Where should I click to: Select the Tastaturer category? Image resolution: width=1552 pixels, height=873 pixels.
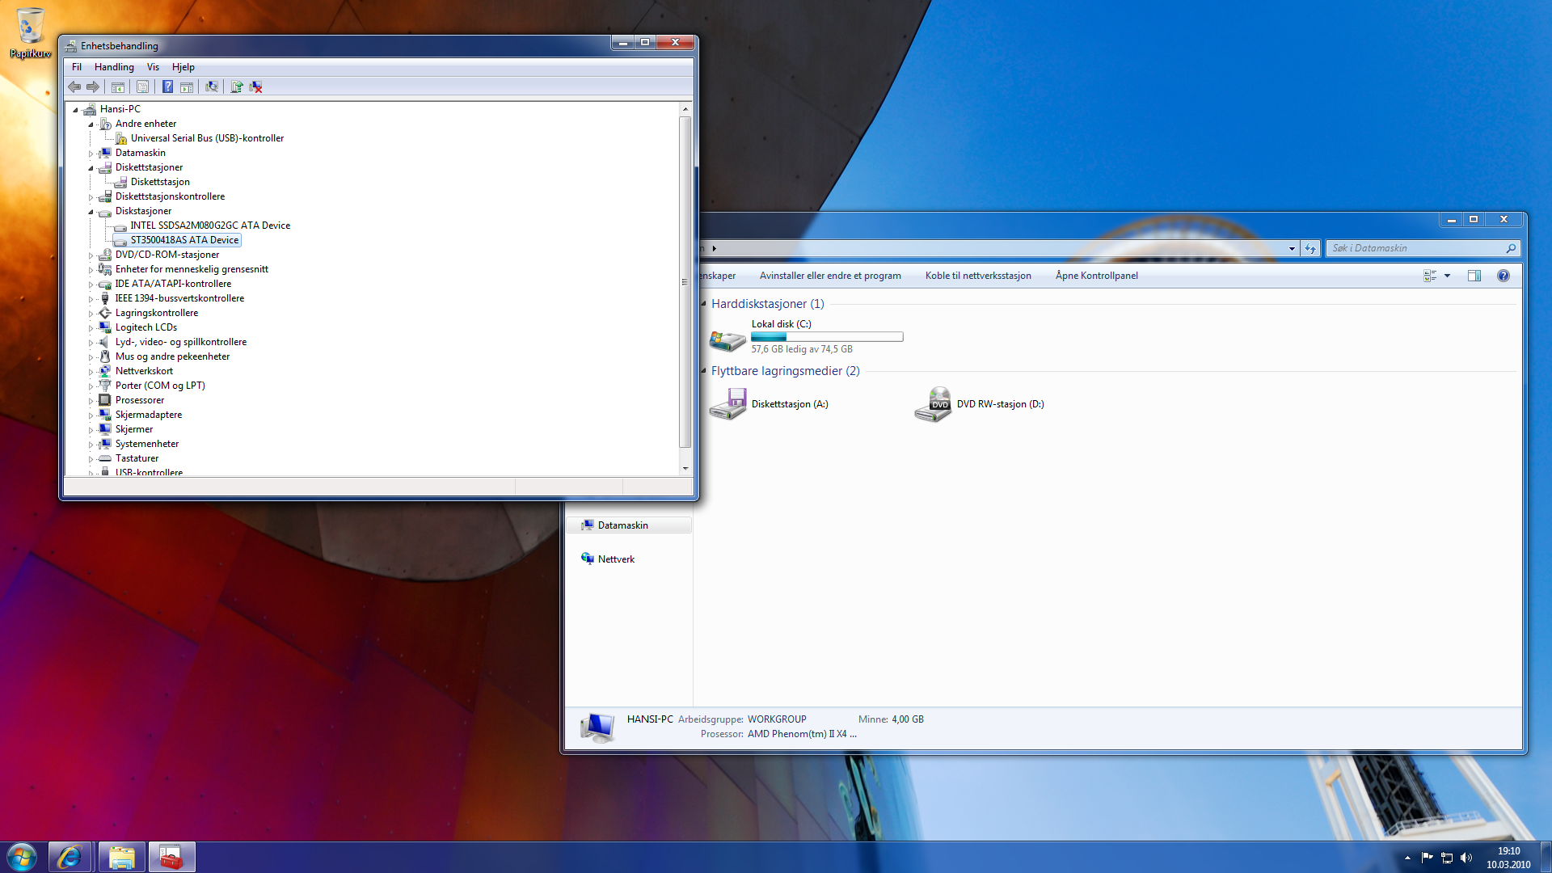pyautogui.click(x=137, y=458)
